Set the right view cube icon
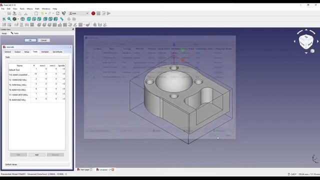Image resolution: width=320 pixels, height=180 pixels. coord(39,19)
